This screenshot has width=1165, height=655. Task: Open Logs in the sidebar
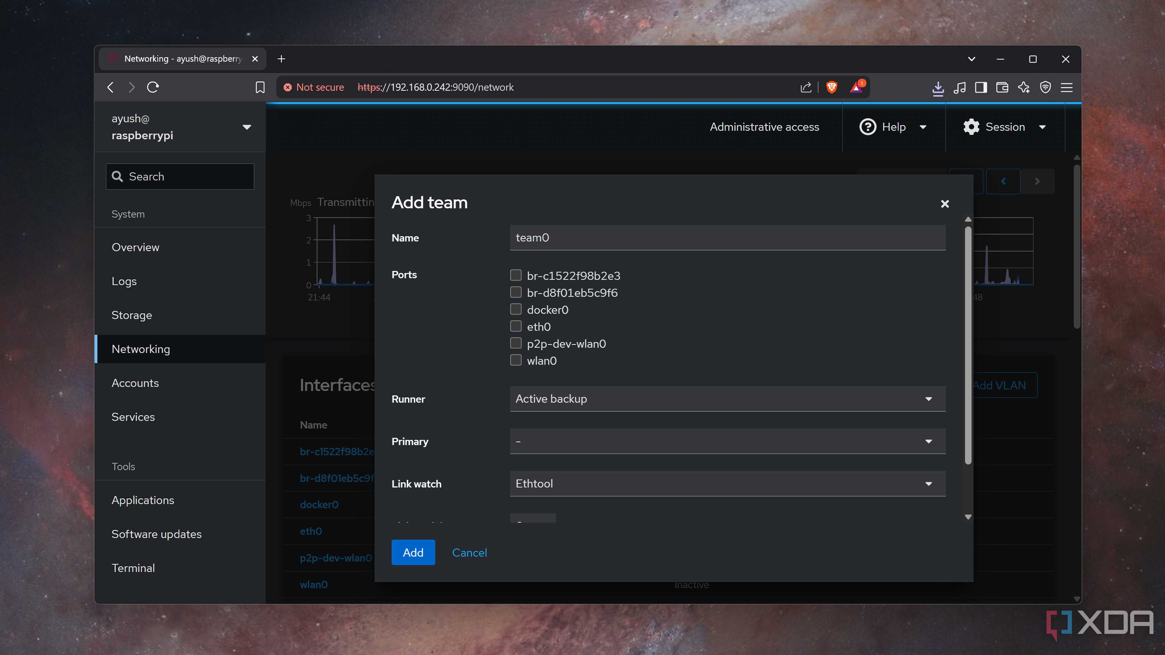click(180, 281)
